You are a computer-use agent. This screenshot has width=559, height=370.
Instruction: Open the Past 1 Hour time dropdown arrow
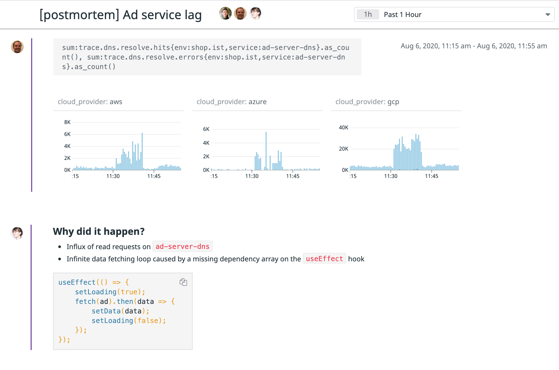click(548, 15)
